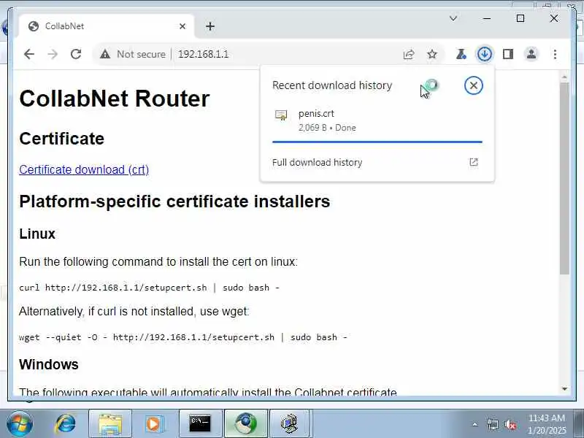Click the curl setupcert.sh command text
The height and width of the screenshot is (438, 584).
tap(149, 288)
